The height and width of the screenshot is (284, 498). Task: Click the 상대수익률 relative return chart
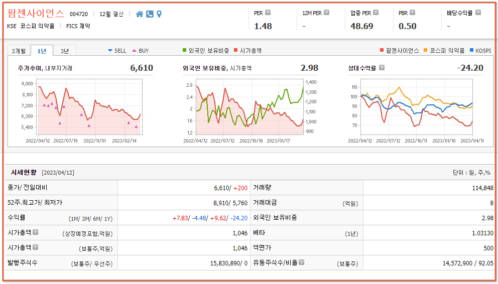coord(417,107)
